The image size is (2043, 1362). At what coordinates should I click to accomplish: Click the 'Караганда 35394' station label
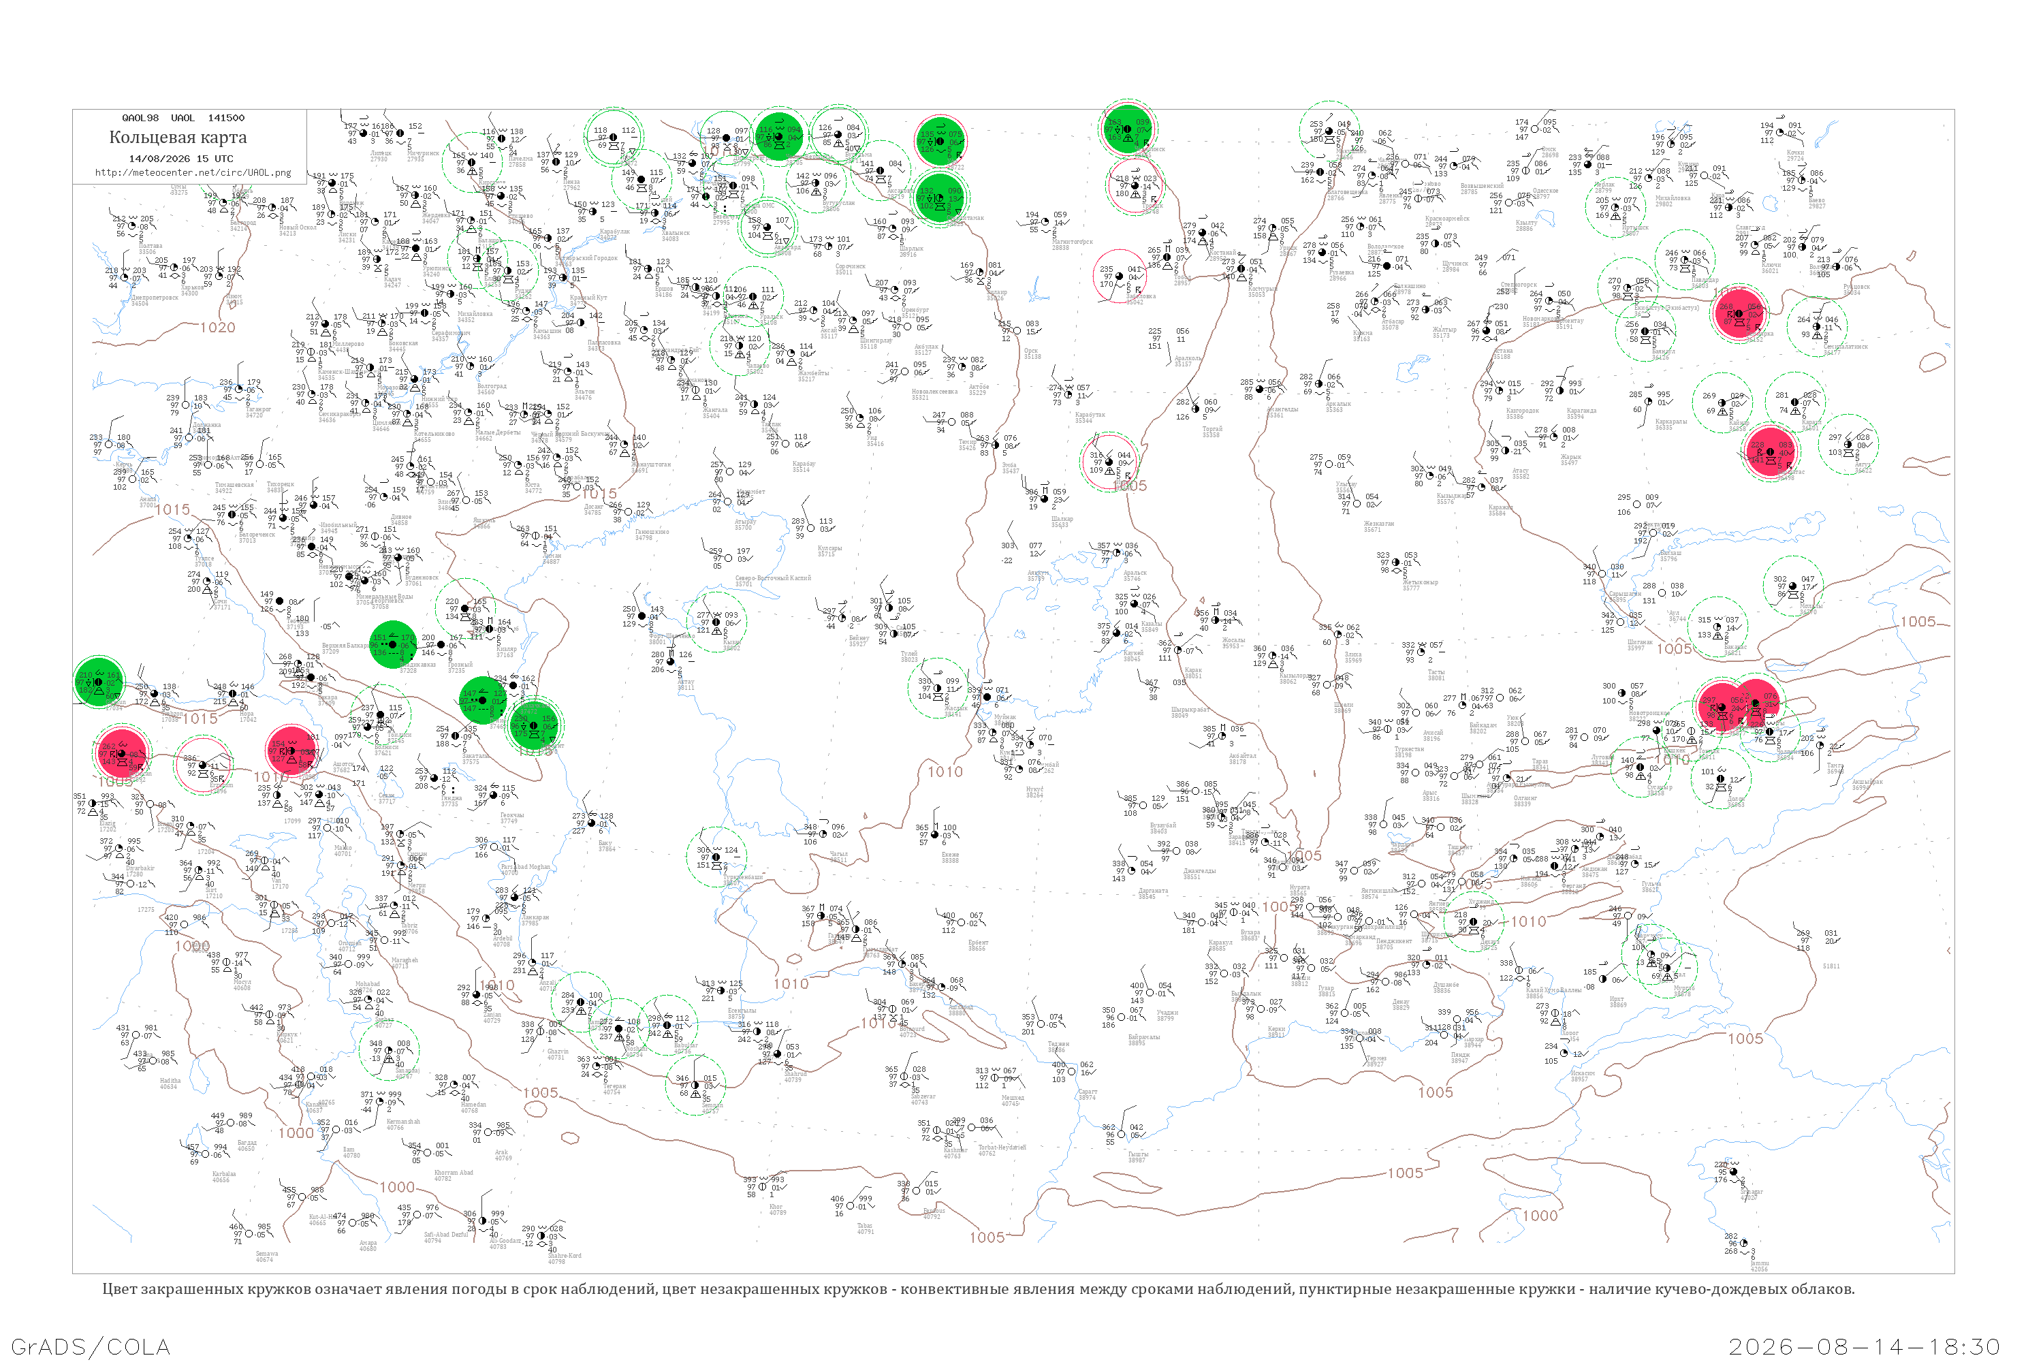[x=1582, y=413]
